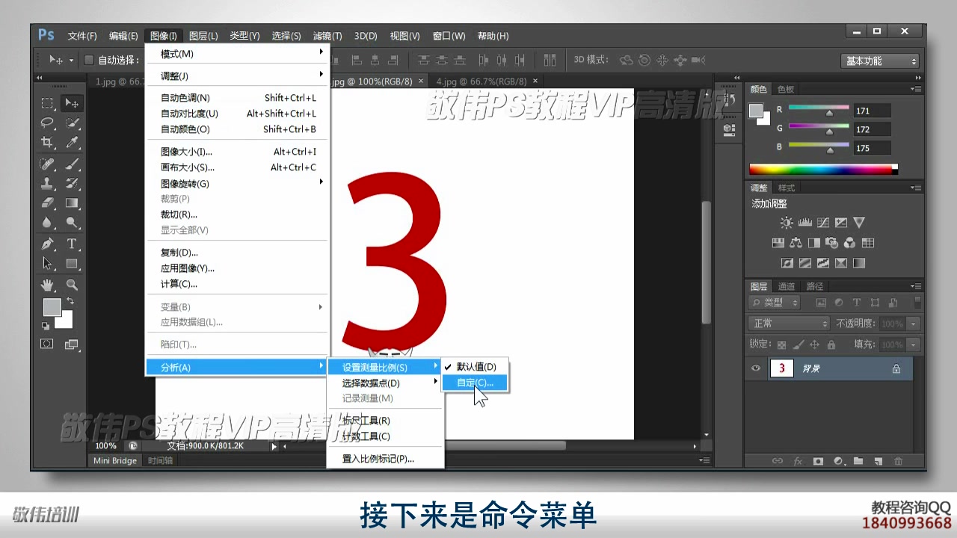Select the Blur tool

[x=47, y=223]
